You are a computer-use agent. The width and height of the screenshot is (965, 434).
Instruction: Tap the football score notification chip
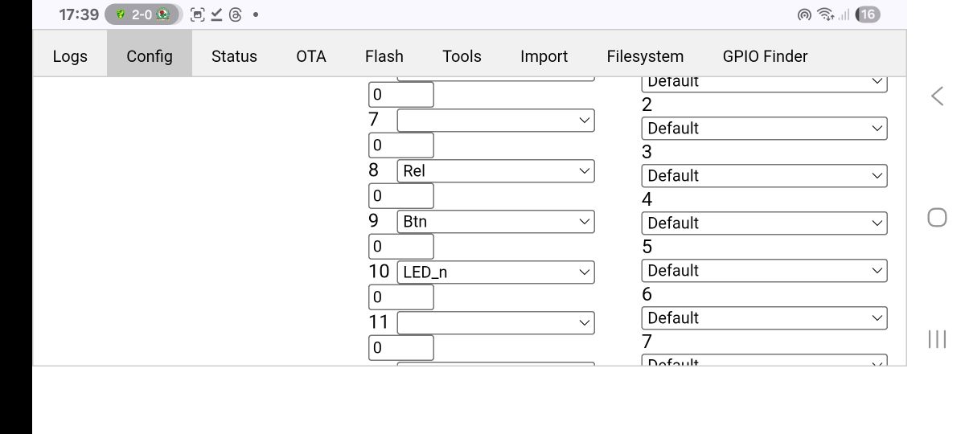click(x=142, y=14)
